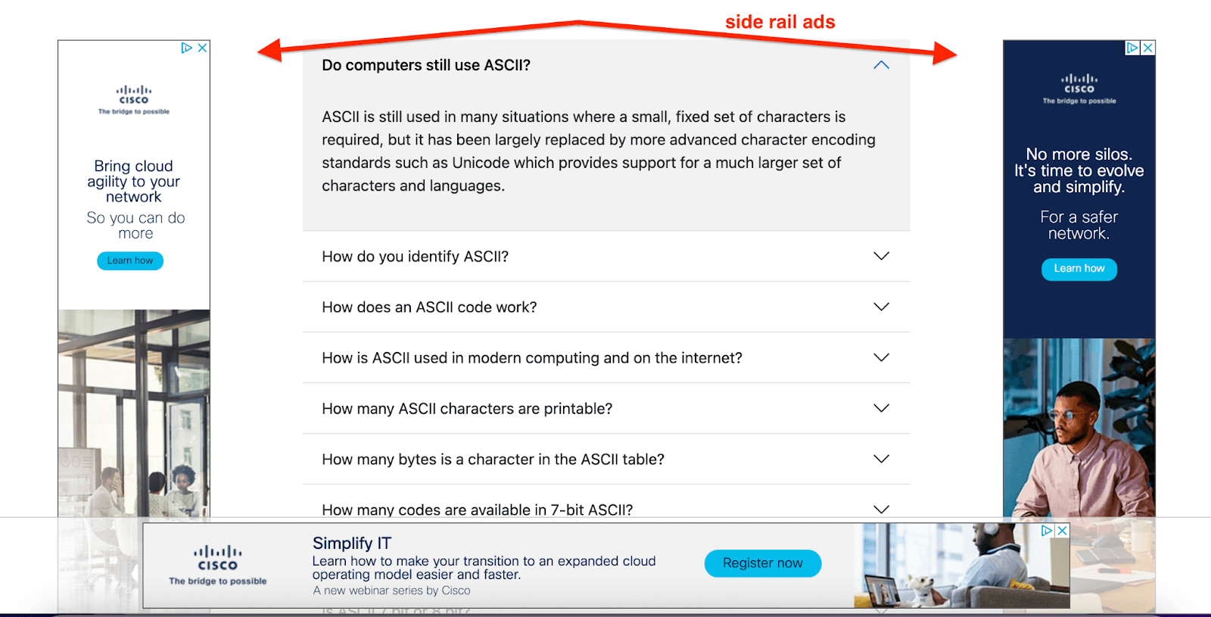Expand 'How many bytes is a character in ASCII?'

click(880, 459)
